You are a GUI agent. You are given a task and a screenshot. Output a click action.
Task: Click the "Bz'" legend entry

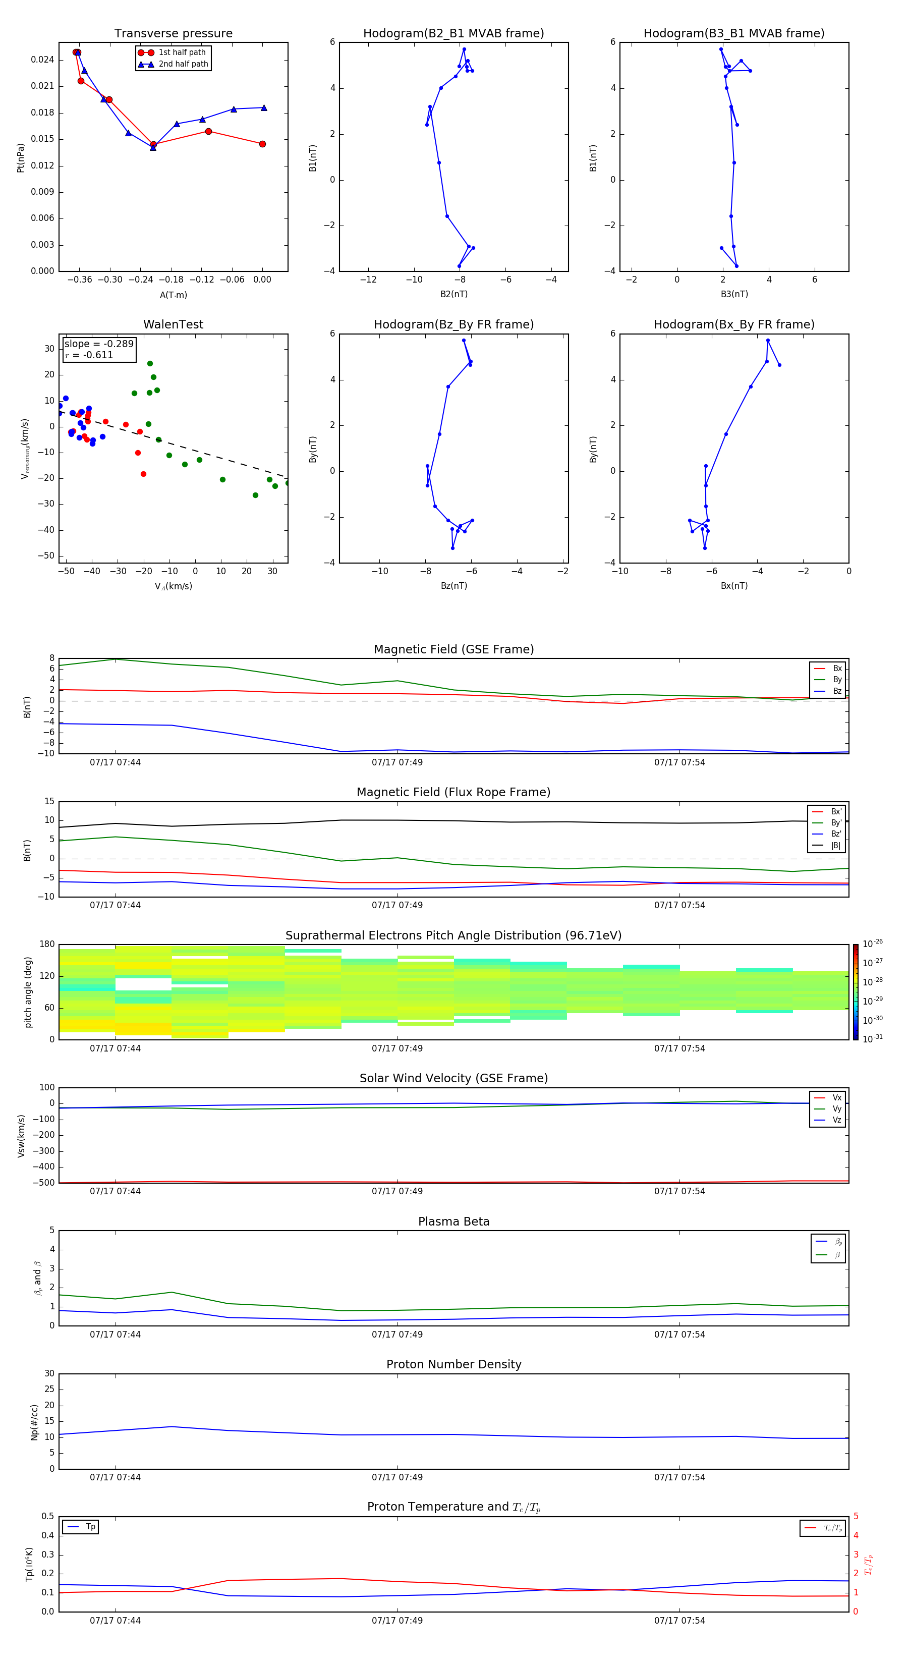[x=827, y=834]
